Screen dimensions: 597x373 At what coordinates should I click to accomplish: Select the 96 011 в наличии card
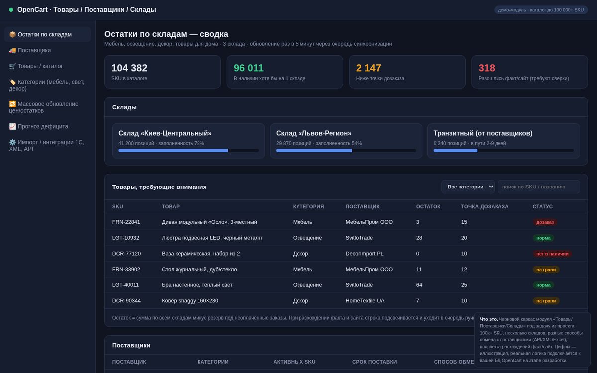click(285, 72)
